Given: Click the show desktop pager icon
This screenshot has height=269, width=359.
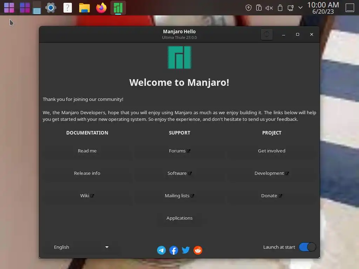Looking at the screenshot, I should click(x=36, y=8).
